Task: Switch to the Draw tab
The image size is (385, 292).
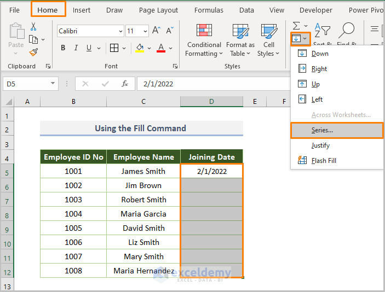Action: pos(114,10)
